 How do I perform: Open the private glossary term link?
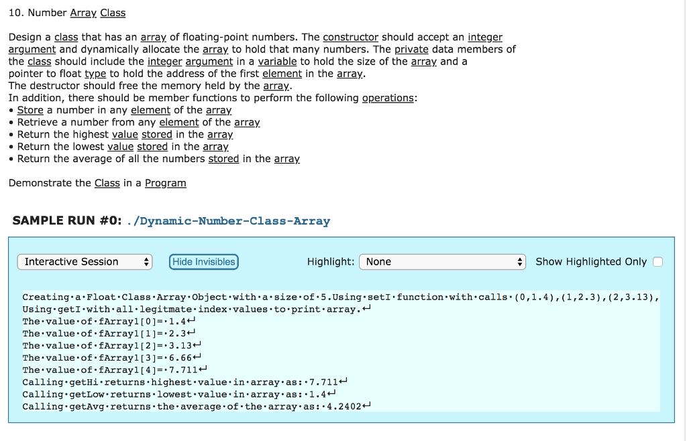[411, 49]
